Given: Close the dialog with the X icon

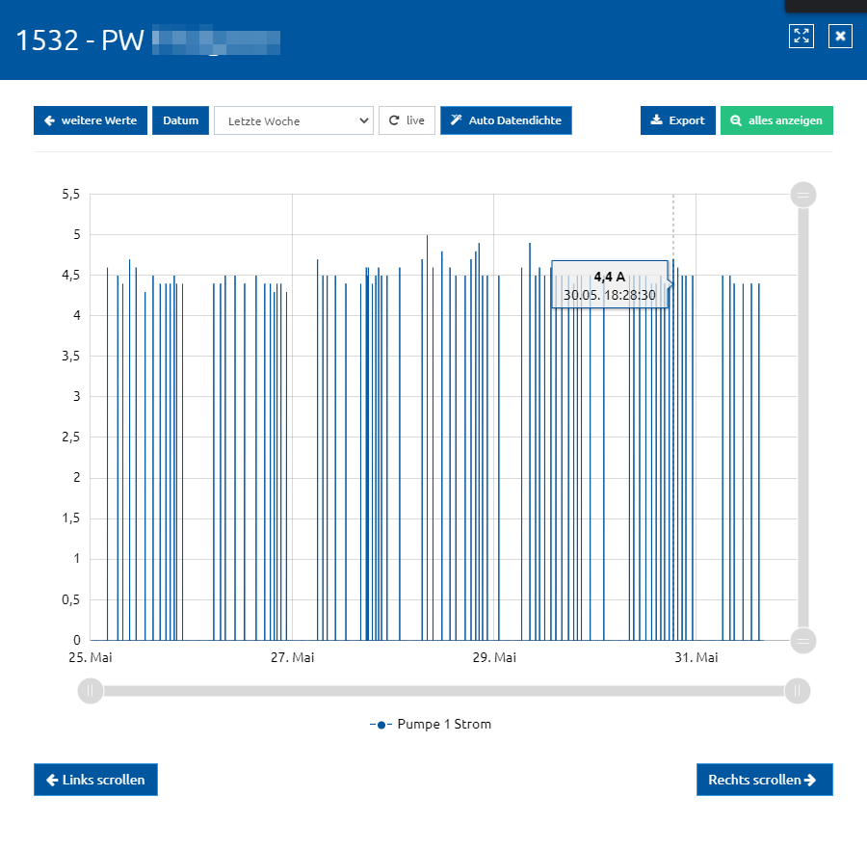Looking at the screenshot, I should [x=840, y=37].
